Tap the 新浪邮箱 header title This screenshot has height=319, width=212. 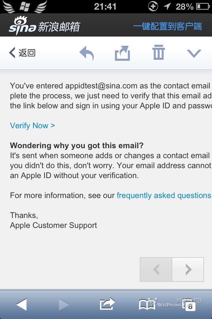click(x=59, y=27)
